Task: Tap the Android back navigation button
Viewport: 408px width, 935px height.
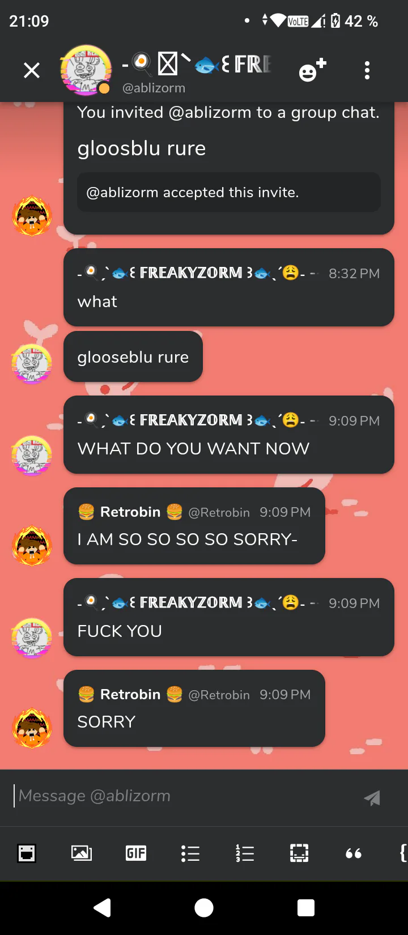Action: point(102,908)
